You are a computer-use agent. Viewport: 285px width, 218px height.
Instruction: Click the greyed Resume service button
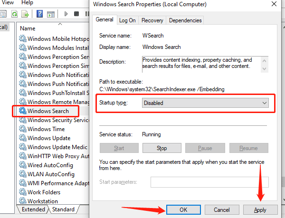point(248,148)
